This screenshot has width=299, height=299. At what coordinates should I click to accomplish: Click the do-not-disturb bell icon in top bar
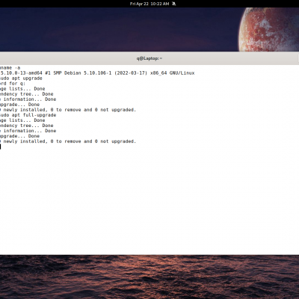(x=174, y=4)
